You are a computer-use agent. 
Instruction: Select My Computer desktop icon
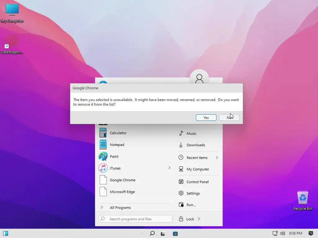tap(12, 13)
